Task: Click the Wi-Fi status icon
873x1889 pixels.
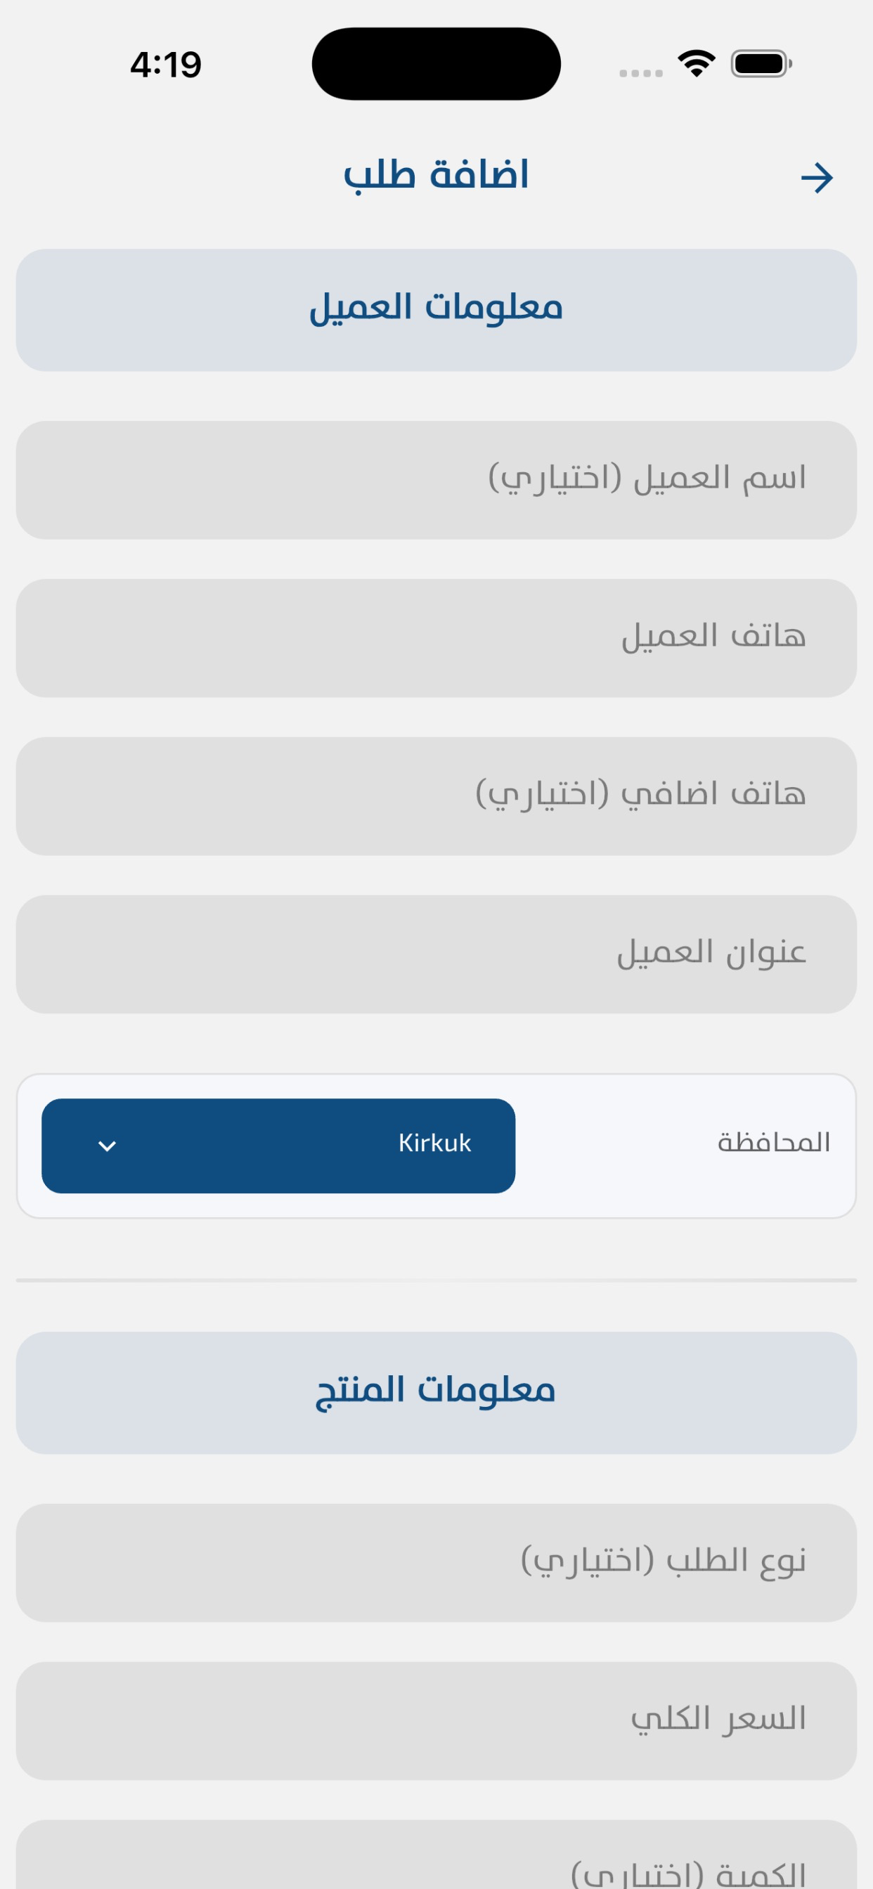Action: pos(696,64)
